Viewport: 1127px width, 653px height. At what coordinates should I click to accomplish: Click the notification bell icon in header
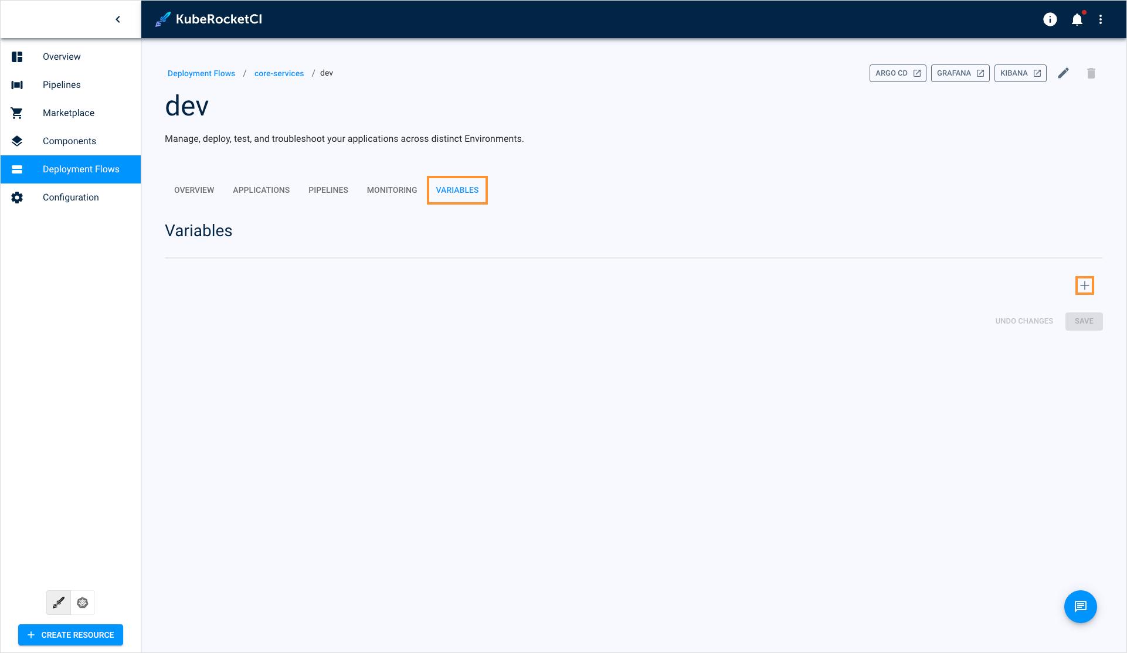pyautogui.click(x=1077, y=19)
